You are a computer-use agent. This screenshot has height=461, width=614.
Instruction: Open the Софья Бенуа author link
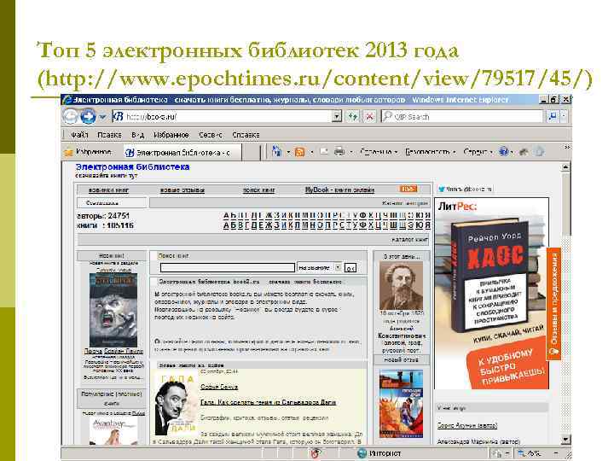[219, 387]
